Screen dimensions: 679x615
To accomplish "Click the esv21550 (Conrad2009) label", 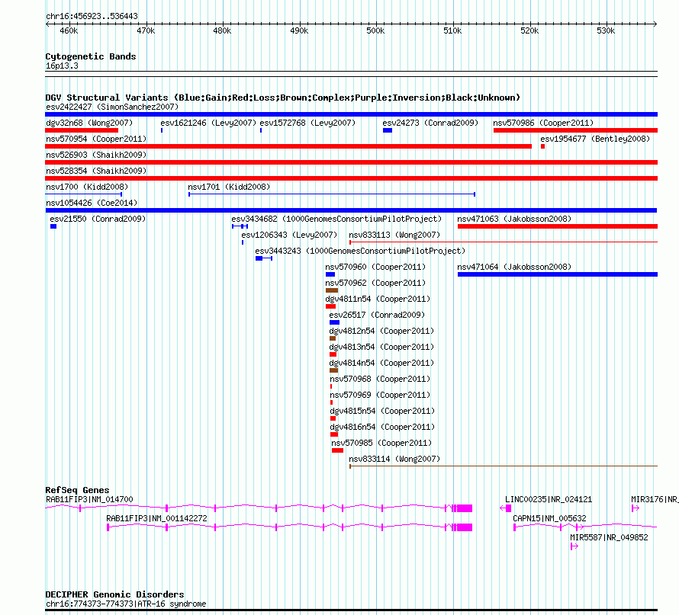I will coord(98,219).
